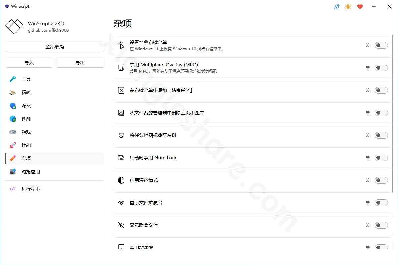Click the 导入 button
Viewport: 398px width, 265px height.
[29, 63]
